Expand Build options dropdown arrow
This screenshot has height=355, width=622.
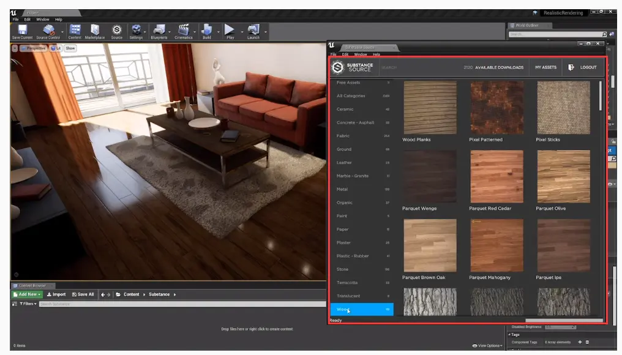[218, 32]
